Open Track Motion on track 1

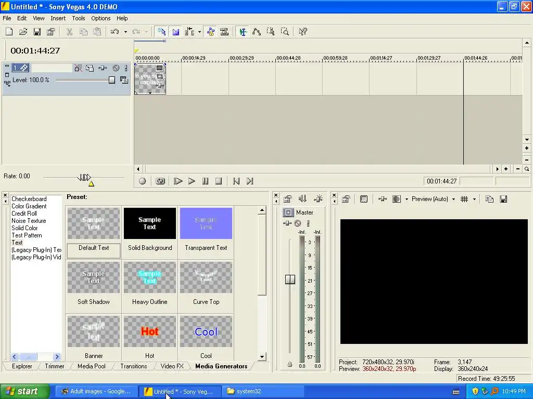[x=90, y=68]
